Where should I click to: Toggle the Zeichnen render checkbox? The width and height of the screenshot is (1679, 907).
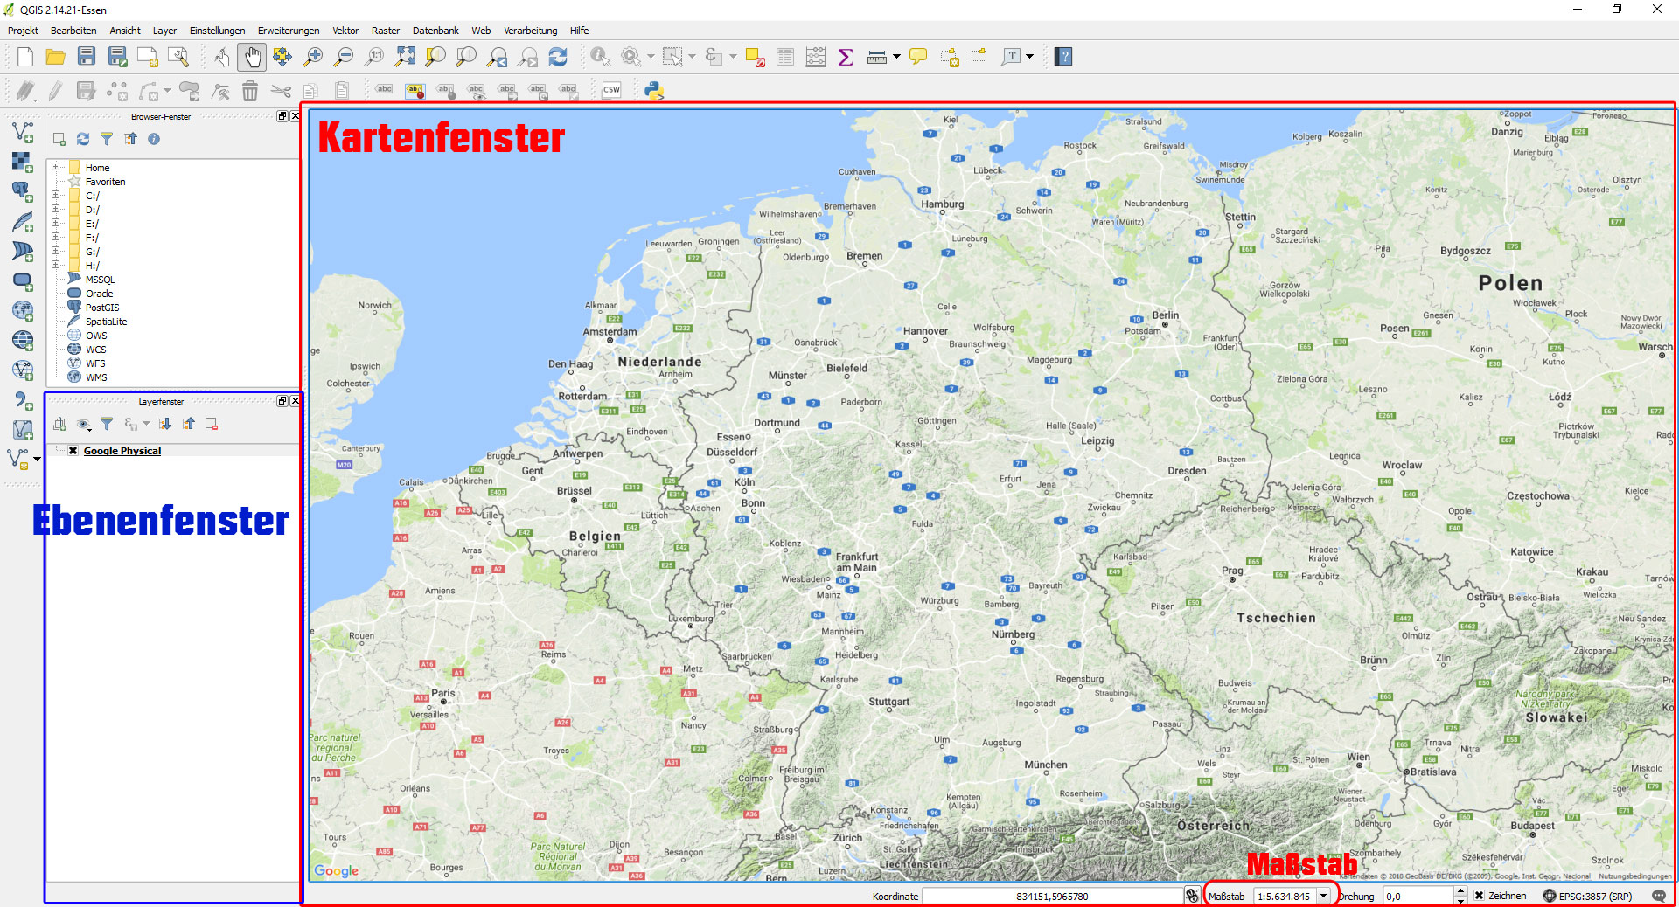coord(1479,896)
